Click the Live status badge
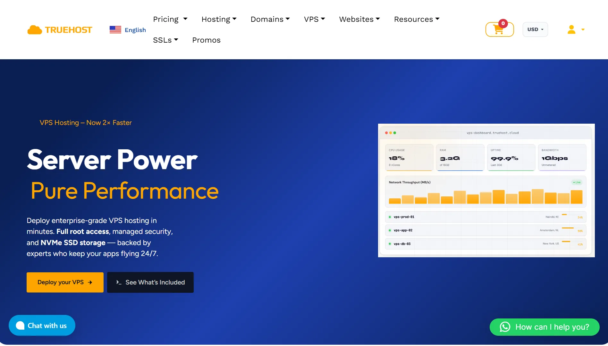This screenshot has width=608, height=346. pyautogui.click(x=577, y=182)
